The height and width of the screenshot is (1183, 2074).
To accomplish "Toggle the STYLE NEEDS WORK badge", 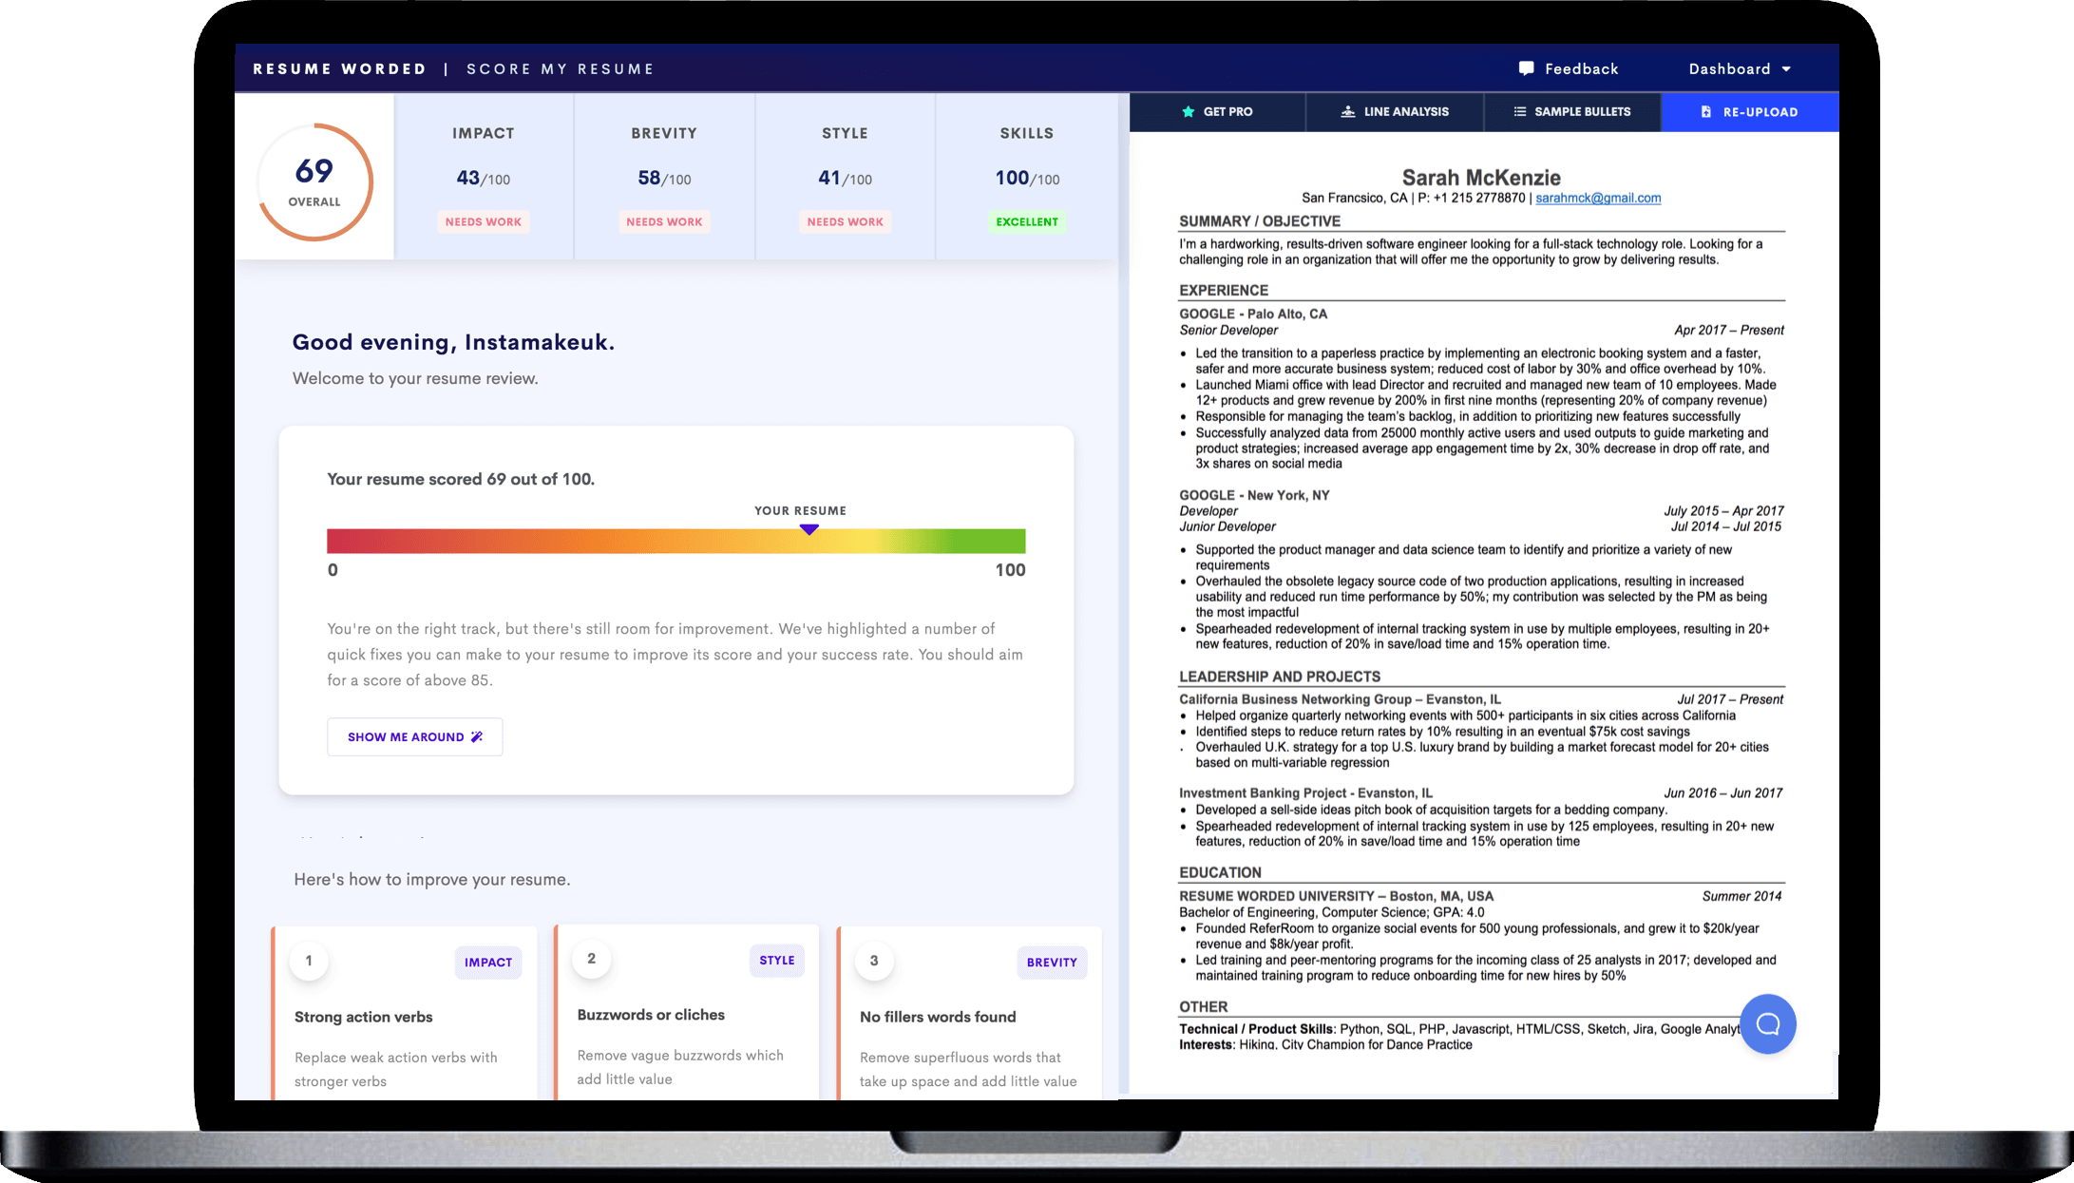I will (845, 222).
